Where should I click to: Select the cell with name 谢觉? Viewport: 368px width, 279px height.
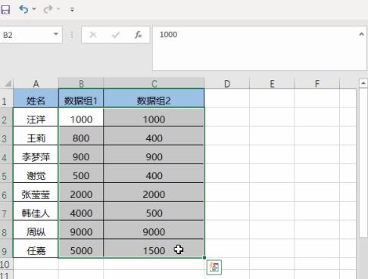click(36, 173)
